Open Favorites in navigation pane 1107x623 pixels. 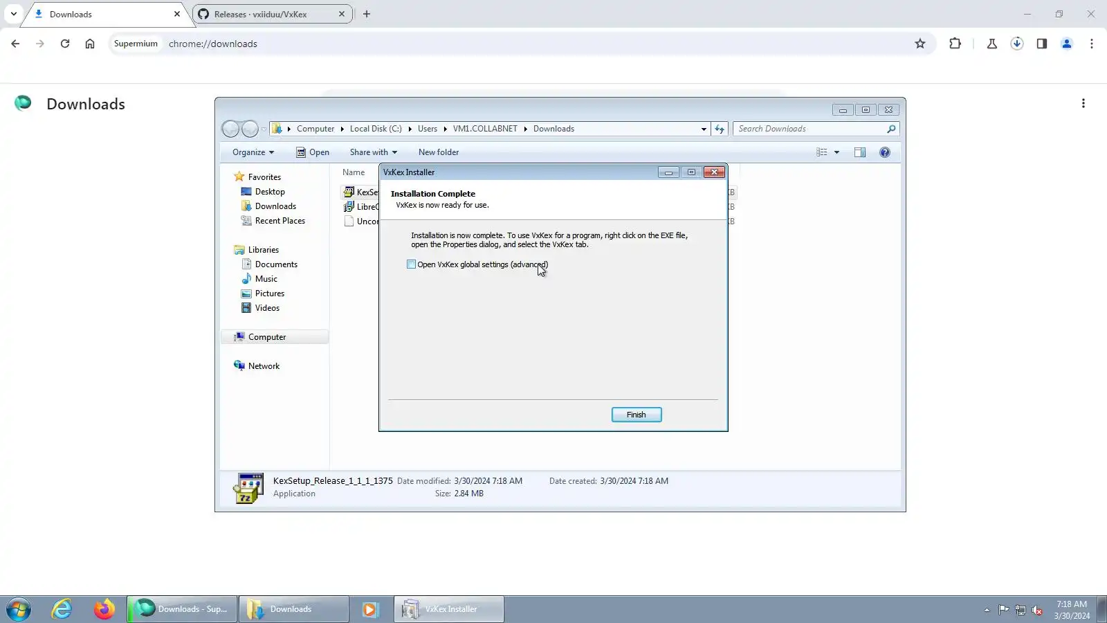(x=264, y=177)
